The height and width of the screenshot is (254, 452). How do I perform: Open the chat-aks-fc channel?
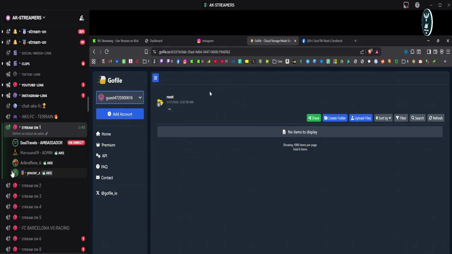coord(44,106)
